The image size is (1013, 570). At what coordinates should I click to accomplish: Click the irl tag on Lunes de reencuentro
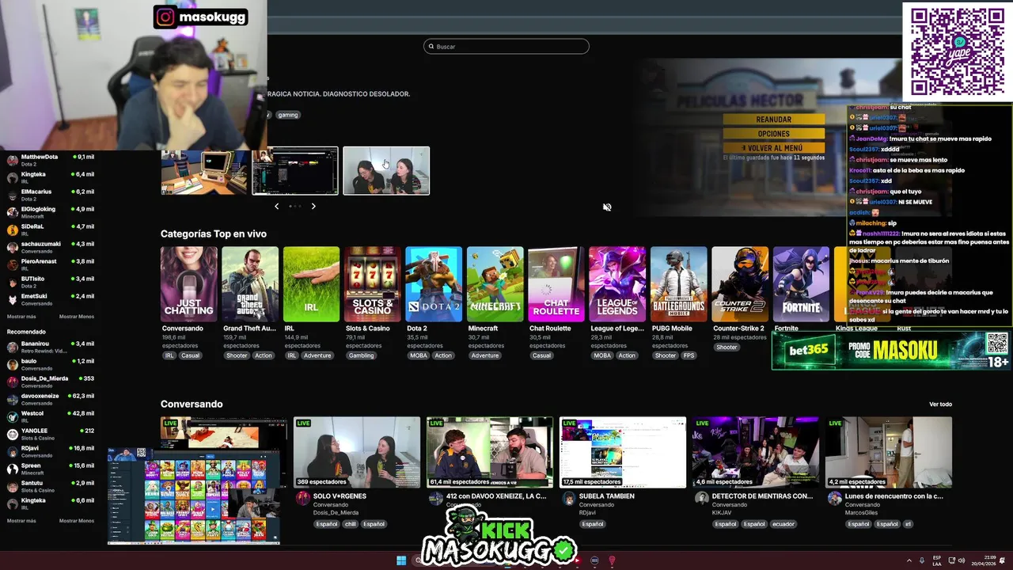[909, 524]
